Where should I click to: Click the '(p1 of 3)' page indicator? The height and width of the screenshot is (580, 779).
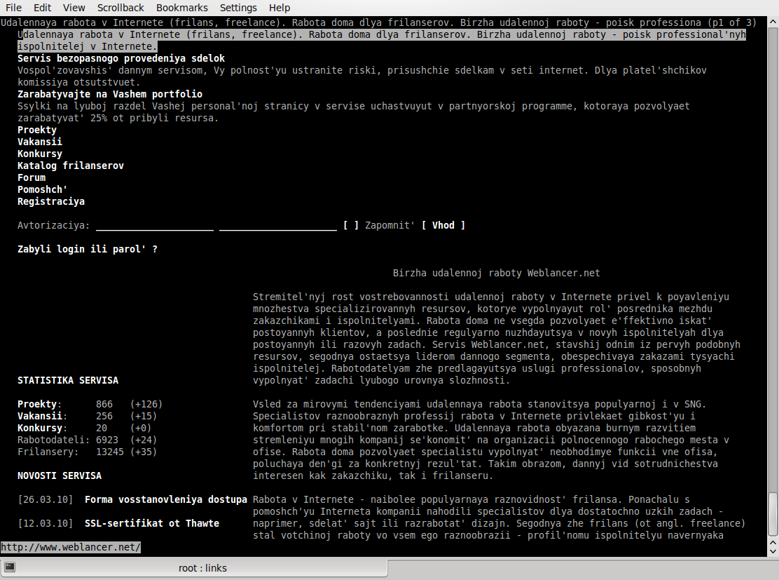coord(732,22)
